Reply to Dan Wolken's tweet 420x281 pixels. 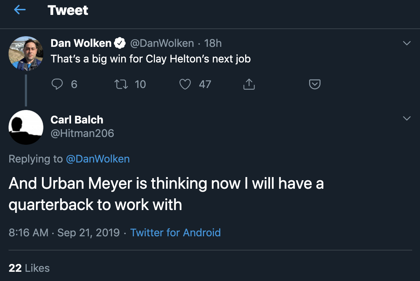(57, 84)
